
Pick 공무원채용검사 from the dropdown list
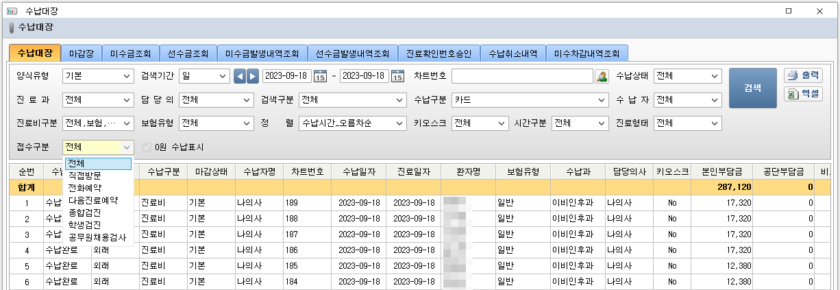pyautogui.click(x=97, y=237)
